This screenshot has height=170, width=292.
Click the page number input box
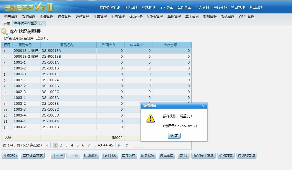[x=137, y=145]
